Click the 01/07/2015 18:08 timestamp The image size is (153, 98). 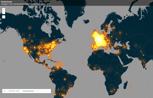[14, 91]
